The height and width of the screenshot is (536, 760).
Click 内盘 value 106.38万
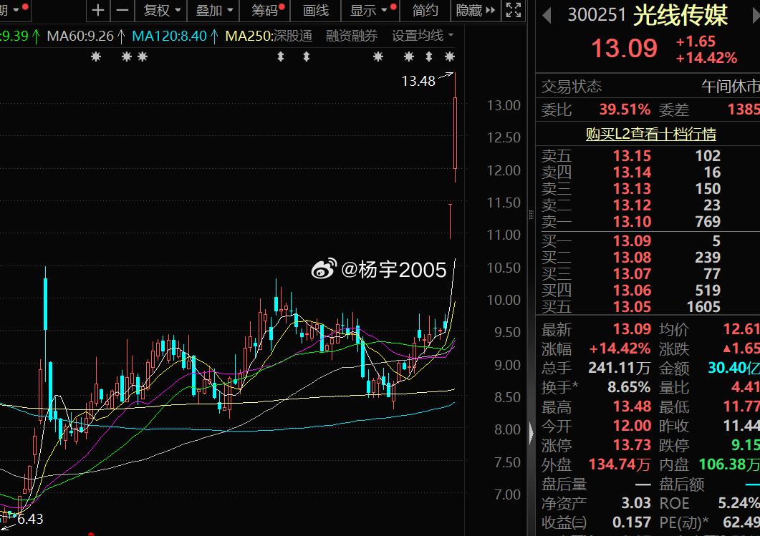coord(729,465)
